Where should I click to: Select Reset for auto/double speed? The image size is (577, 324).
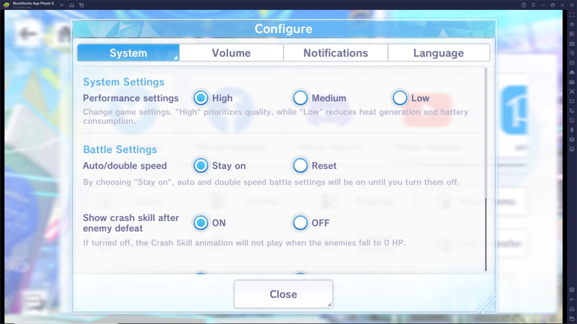coord(300,165)
